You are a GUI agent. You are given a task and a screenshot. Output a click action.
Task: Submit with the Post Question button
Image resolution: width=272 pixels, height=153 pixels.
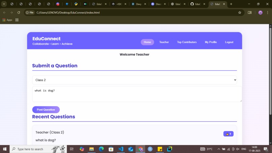(x=46, y=109)
